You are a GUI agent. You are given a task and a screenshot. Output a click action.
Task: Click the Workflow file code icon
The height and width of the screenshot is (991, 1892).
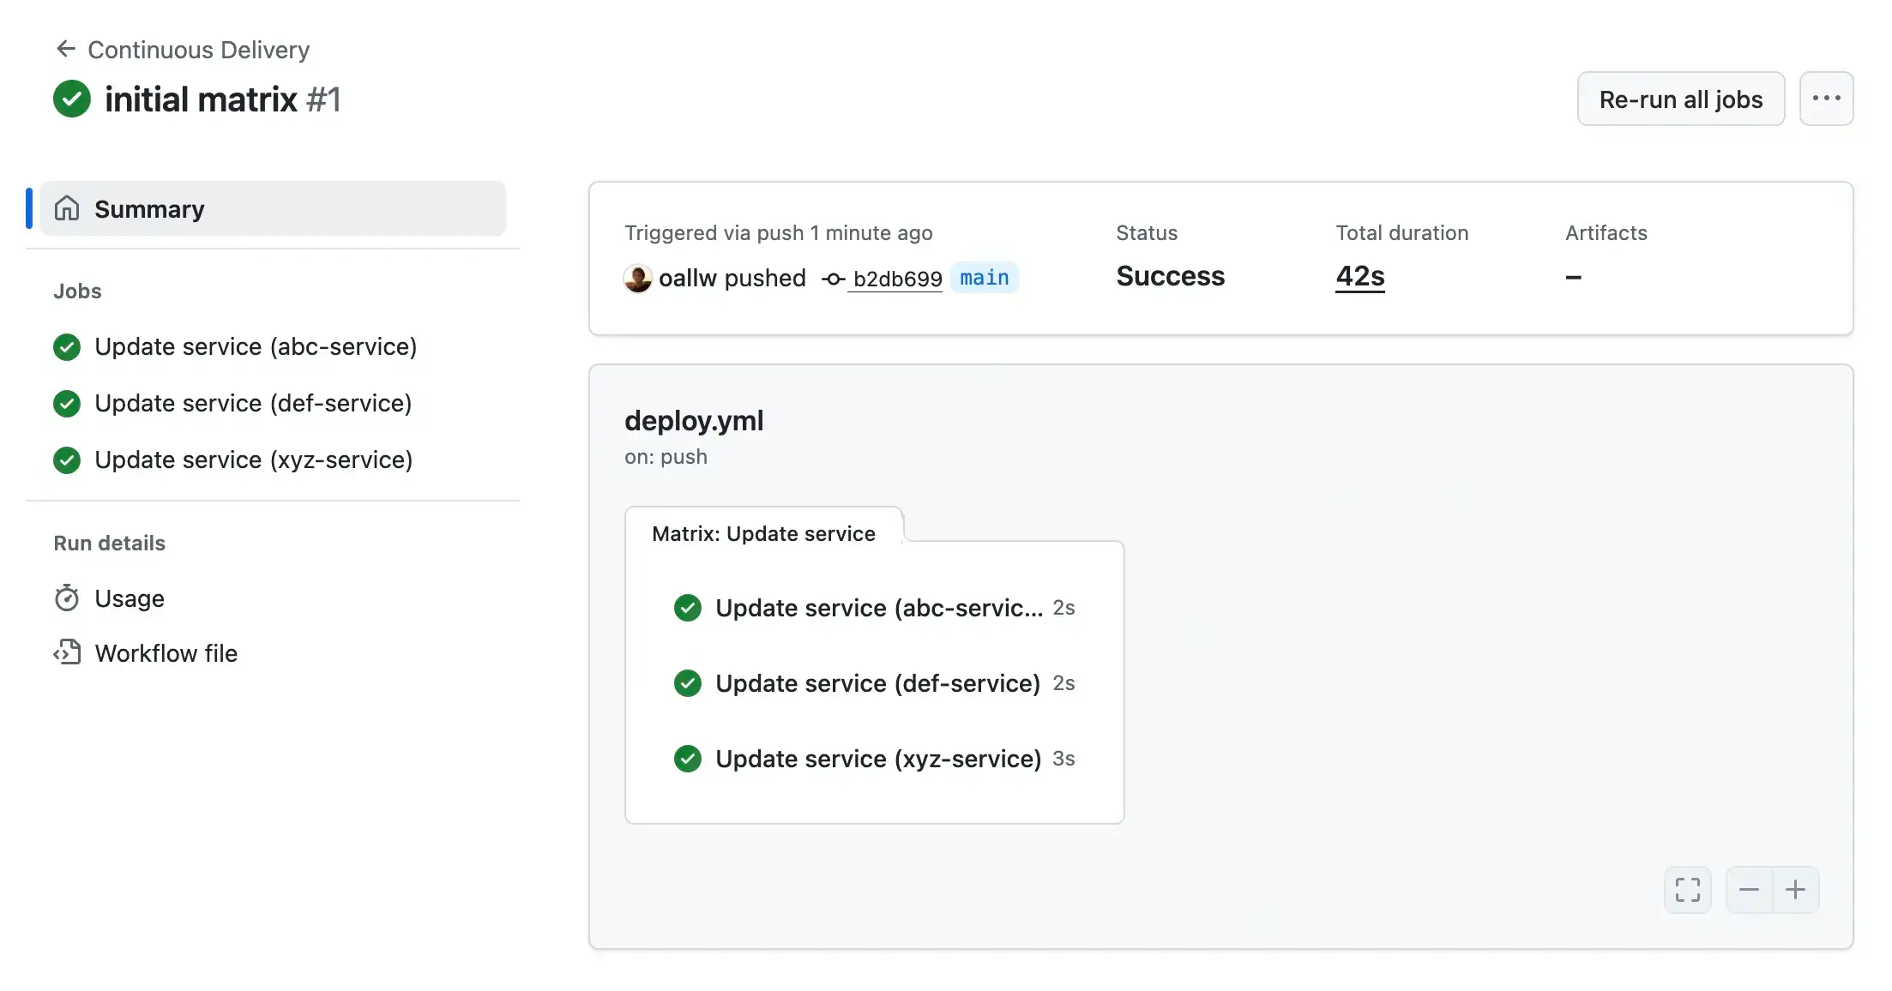click(x=67, y=653)
